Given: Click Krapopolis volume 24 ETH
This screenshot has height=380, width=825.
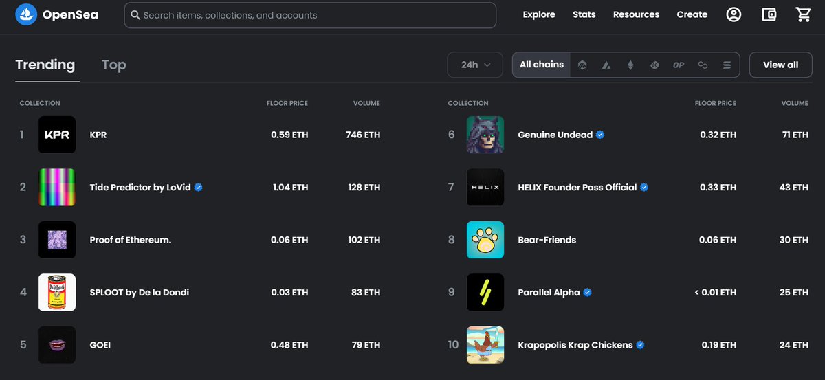Looking at the screenshot, I should [x=793, y=344].
